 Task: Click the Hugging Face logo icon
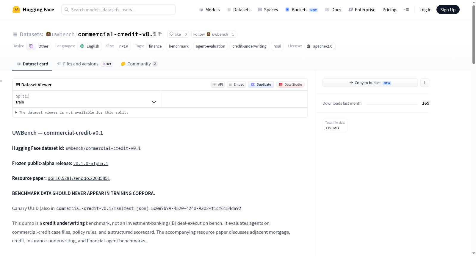(16, 10)
